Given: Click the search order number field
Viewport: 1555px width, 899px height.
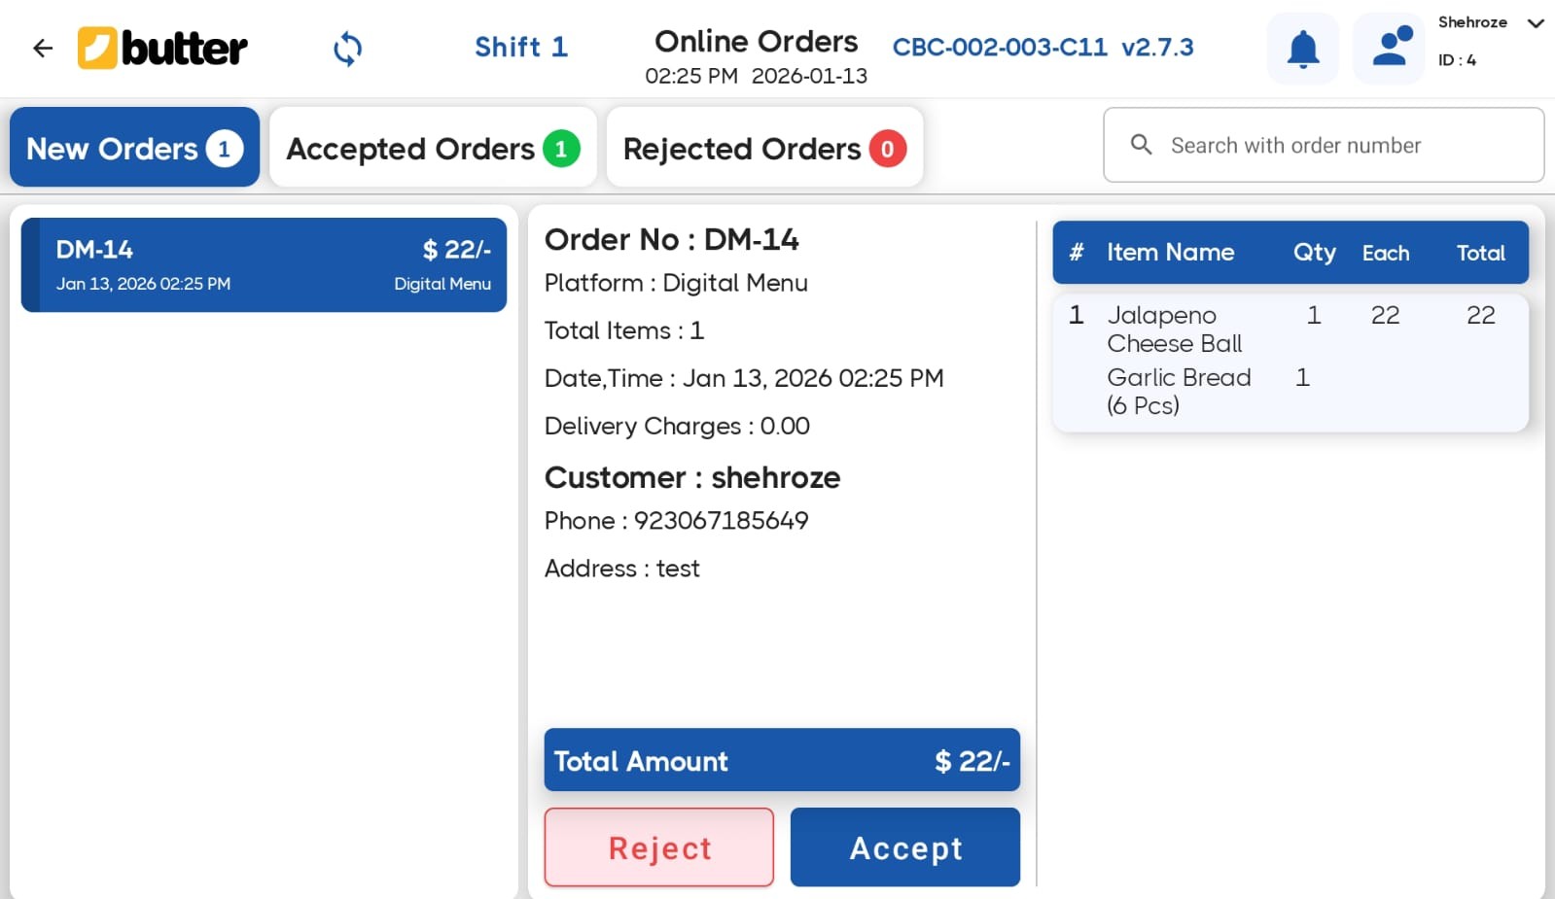Looking at the screenshot, I should point(1323,145).
